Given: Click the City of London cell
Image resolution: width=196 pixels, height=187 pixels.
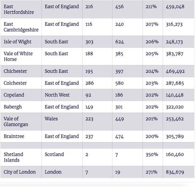Looking at the screenshot, I should click(x=20, y=172).
